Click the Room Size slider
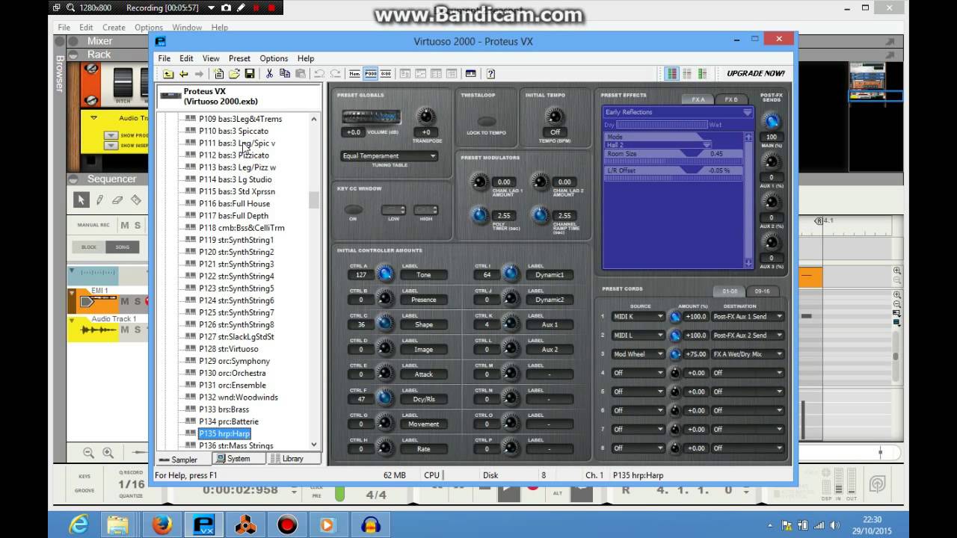Image resolution: width=957 pixels, height=538 pixels. (x=673, y=154)
